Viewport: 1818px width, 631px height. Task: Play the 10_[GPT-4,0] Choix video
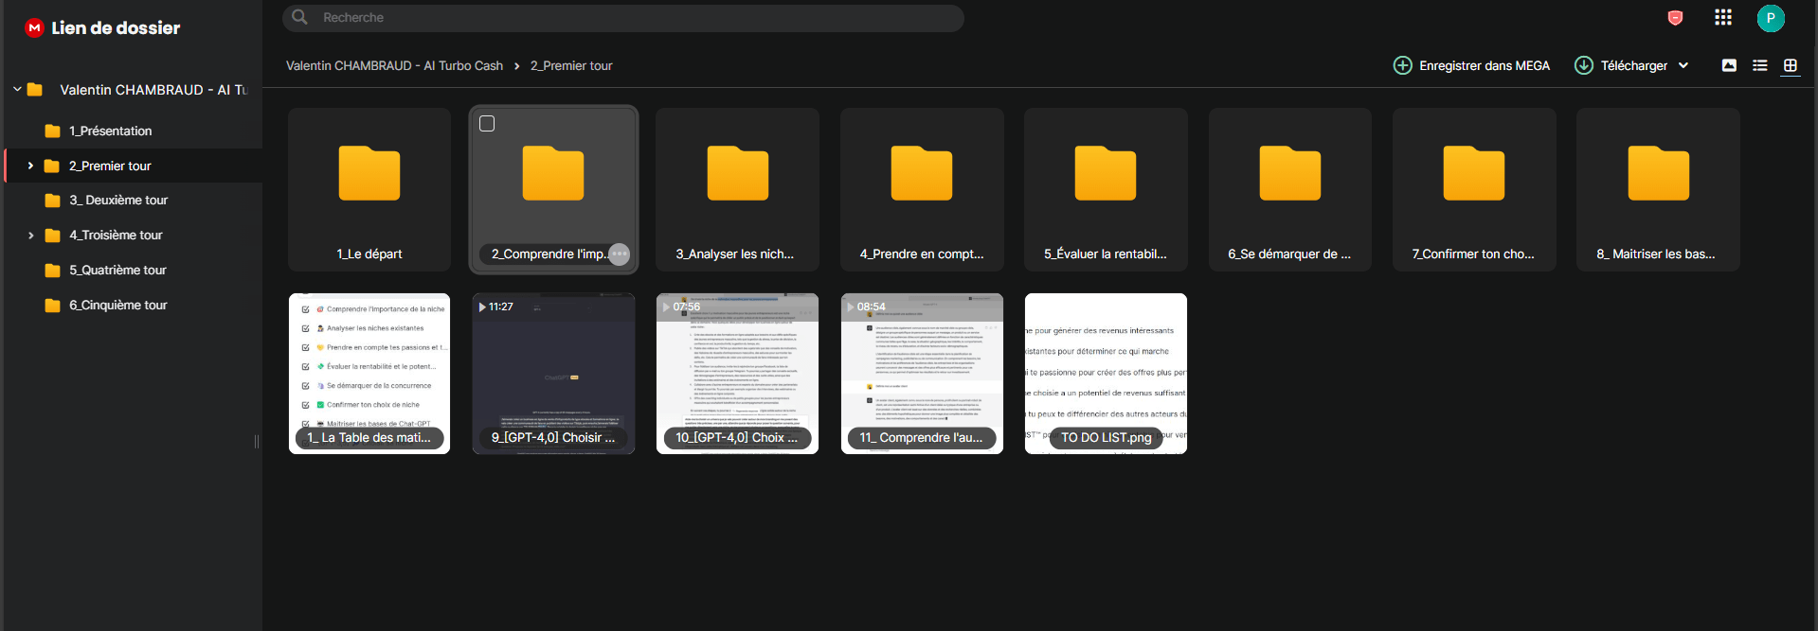pyautogui.click(x=737, y=374)
